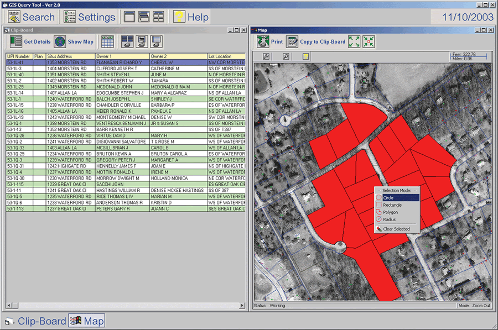Click the Owner 1 column header
This screenshot has height=330, width=498.
click(x=122, y=56)
